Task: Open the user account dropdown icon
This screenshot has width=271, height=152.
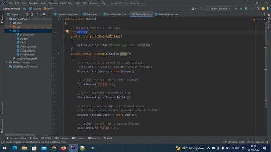Action: [194, 8]
